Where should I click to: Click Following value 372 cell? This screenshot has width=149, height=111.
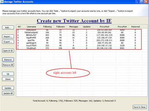[x=47, y=48]
